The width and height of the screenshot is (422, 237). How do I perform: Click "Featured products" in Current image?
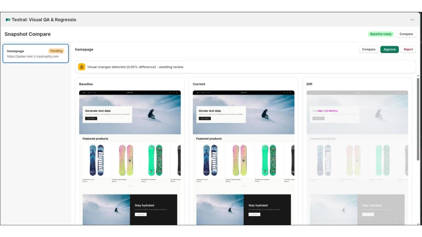point(209,139)
